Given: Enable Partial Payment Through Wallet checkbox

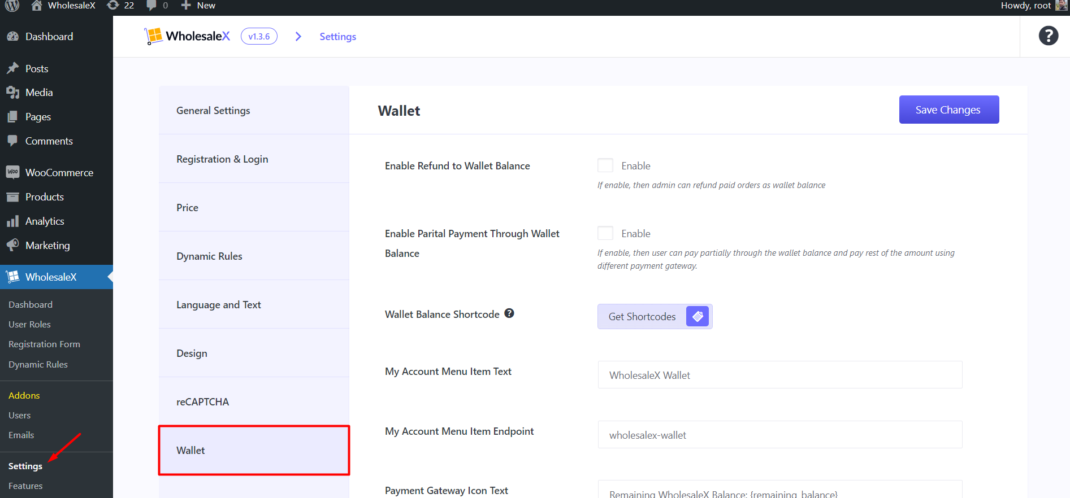Looking at the screenshot, I should click(605, 233).
